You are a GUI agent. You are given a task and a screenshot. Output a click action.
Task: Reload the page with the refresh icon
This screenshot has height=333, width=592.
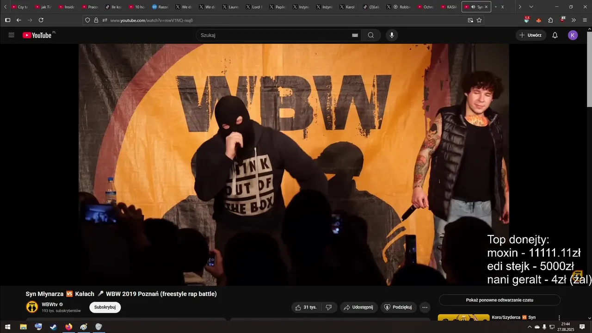pyautogui.click(x=41, y=20)
